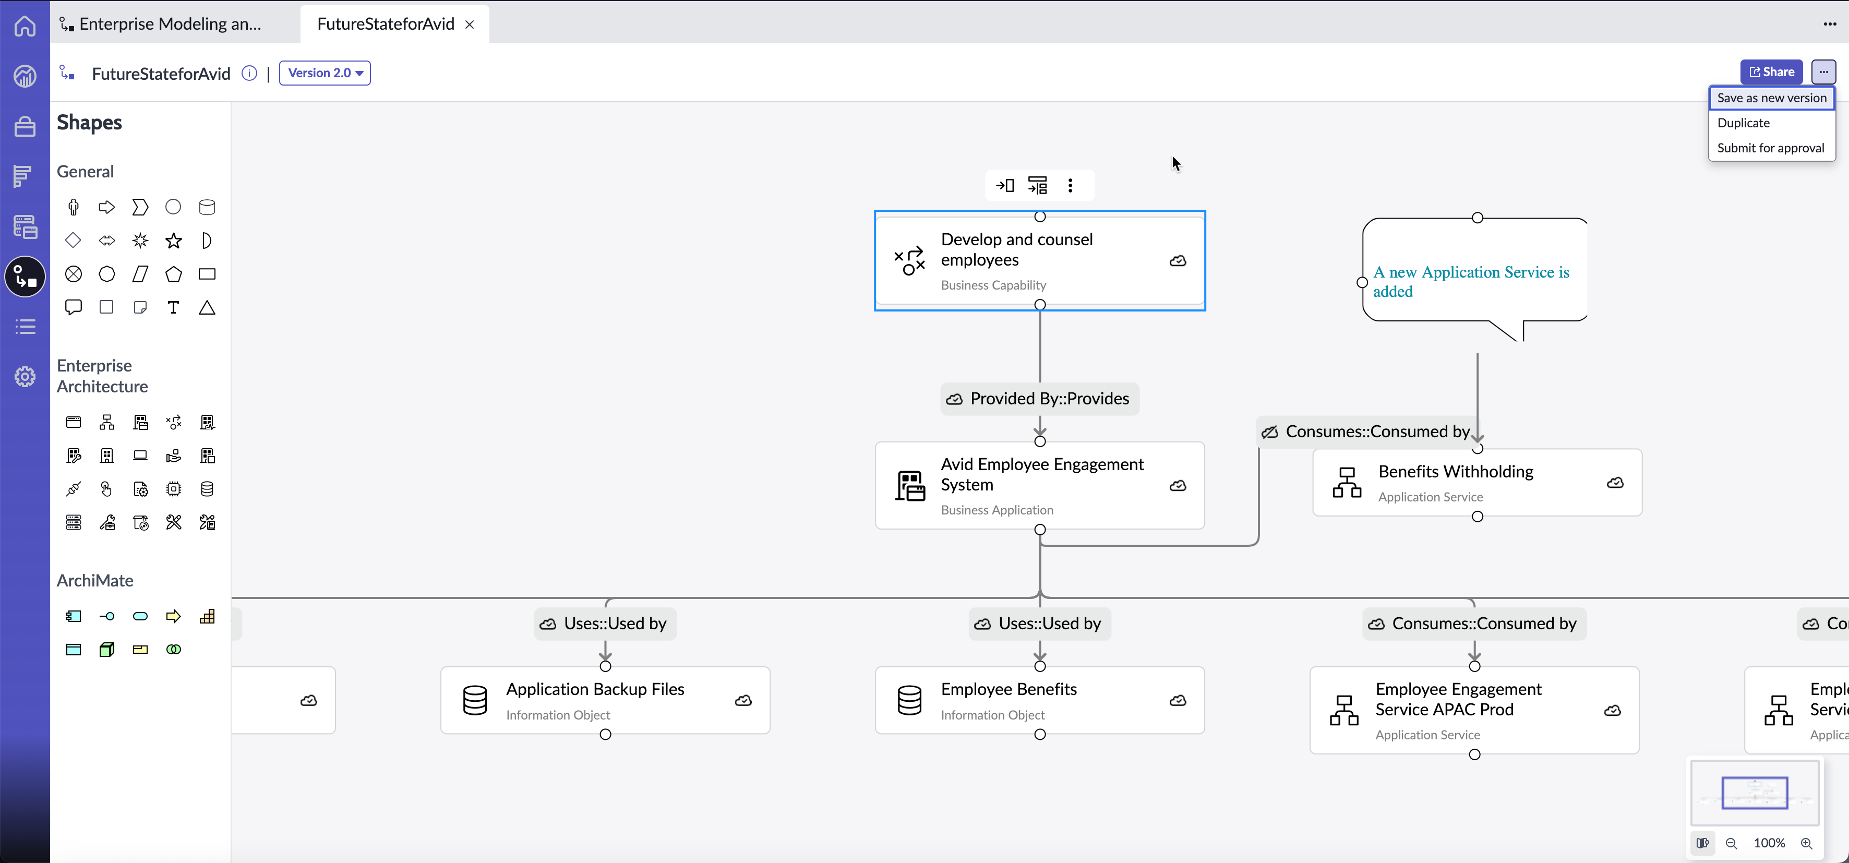
Task: Click the Share button
Action: (x=1771, y=72)
